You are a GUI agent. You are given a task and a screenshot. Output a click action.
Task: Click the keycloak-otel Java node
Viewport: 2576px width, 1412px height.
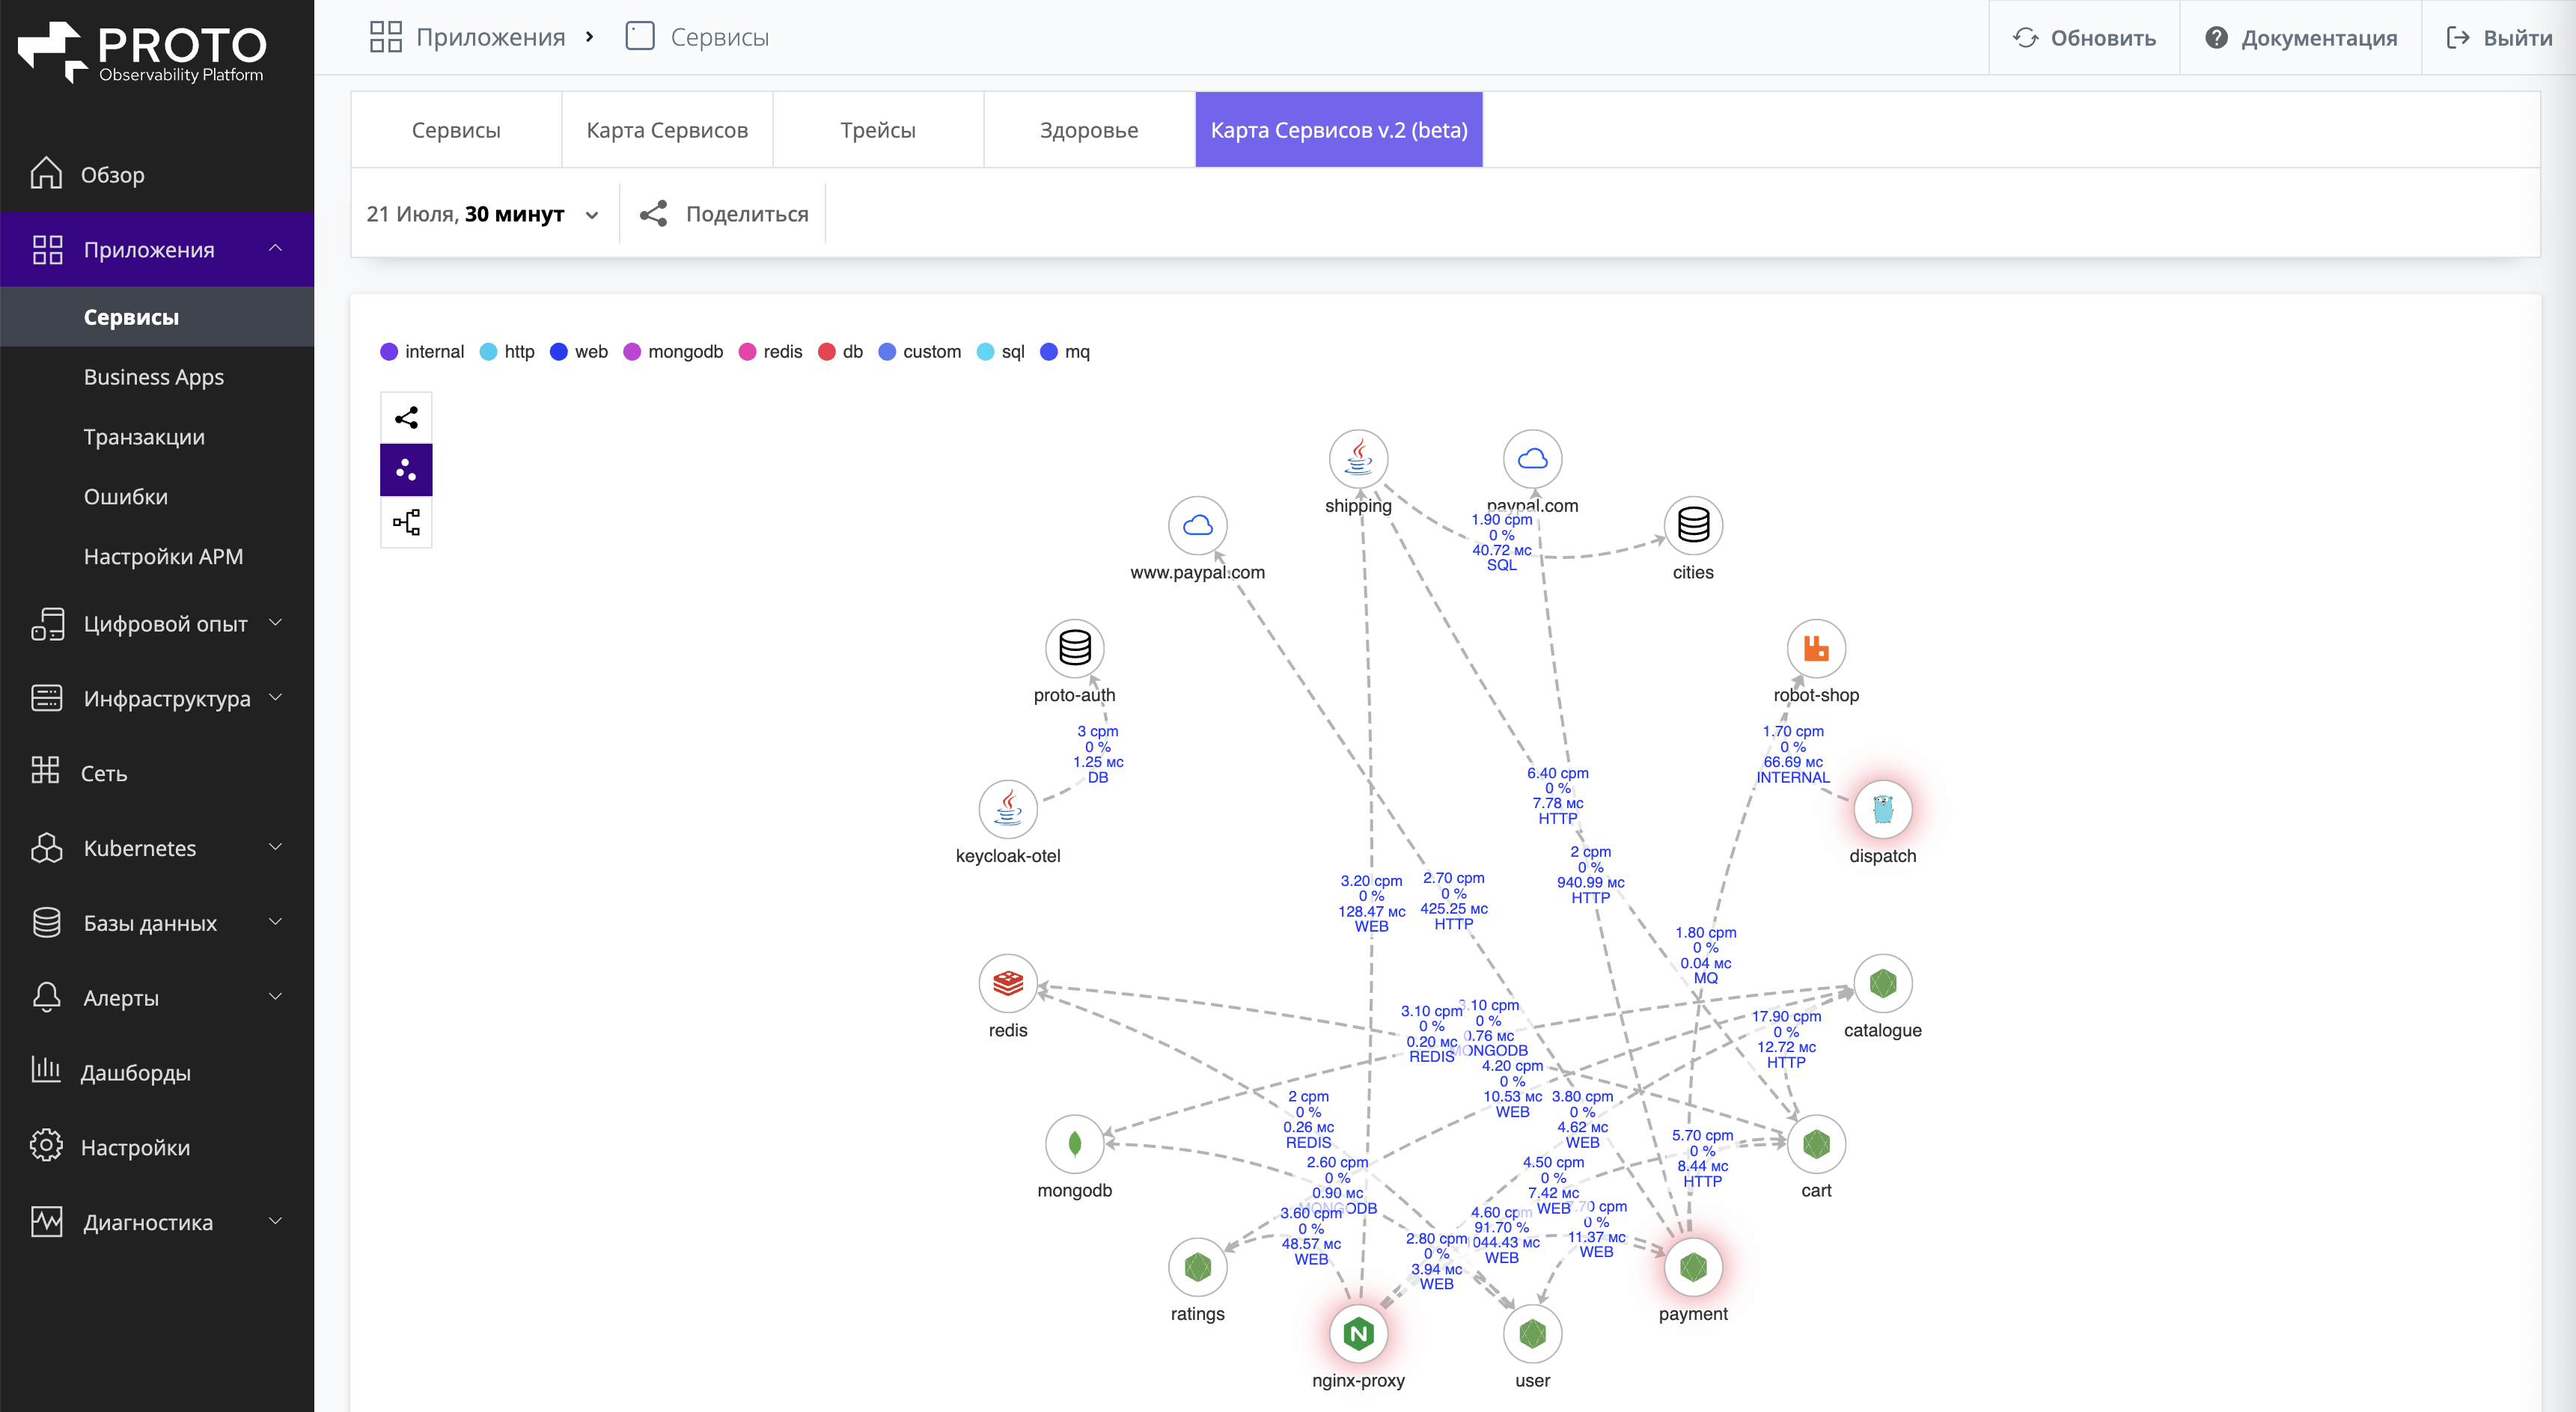[1007, 808]
